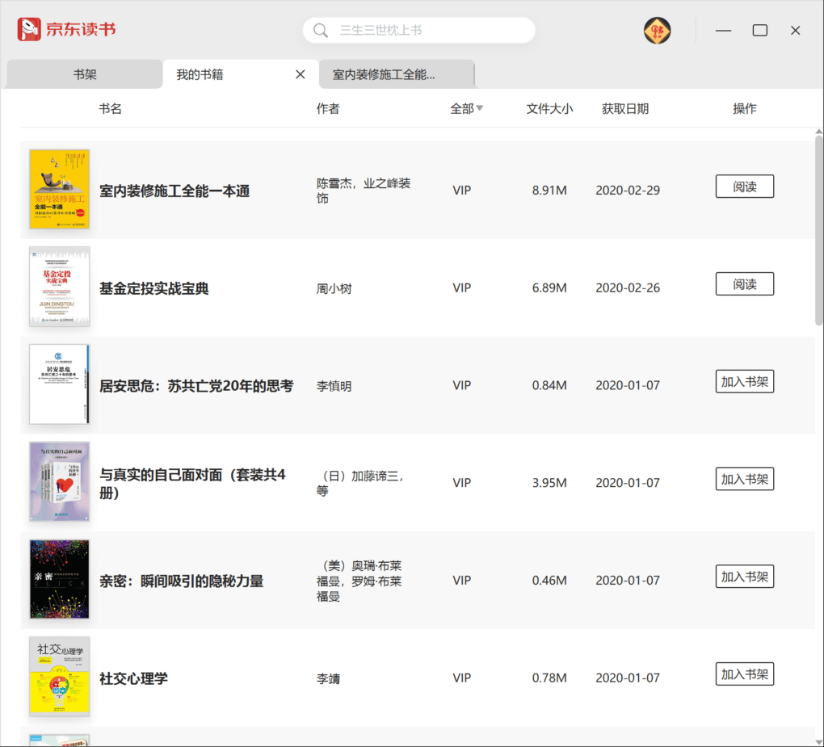Select title 亲密：瞬间吸引的隐秘力量
This screenshot has width=824, height=747.
(181, 581)
